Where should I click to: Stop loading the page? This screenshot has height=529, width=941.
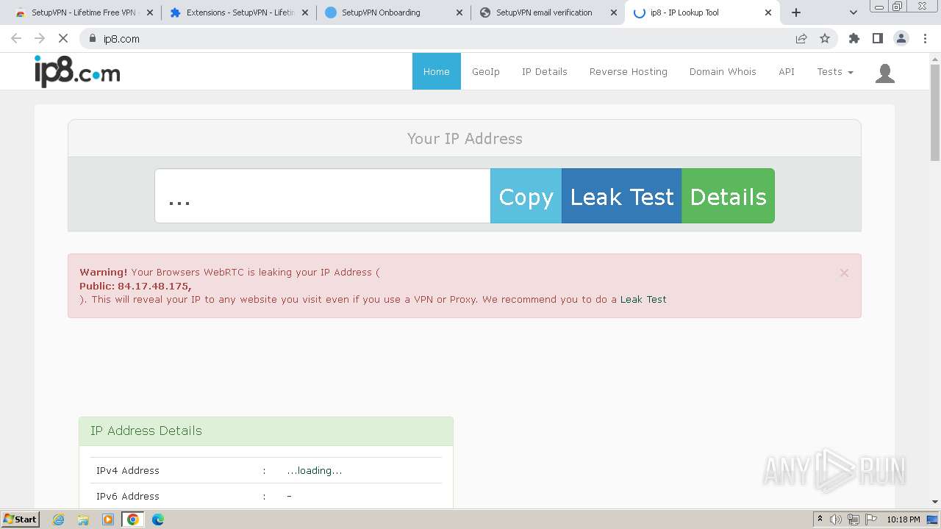click(x=63, y=39)
